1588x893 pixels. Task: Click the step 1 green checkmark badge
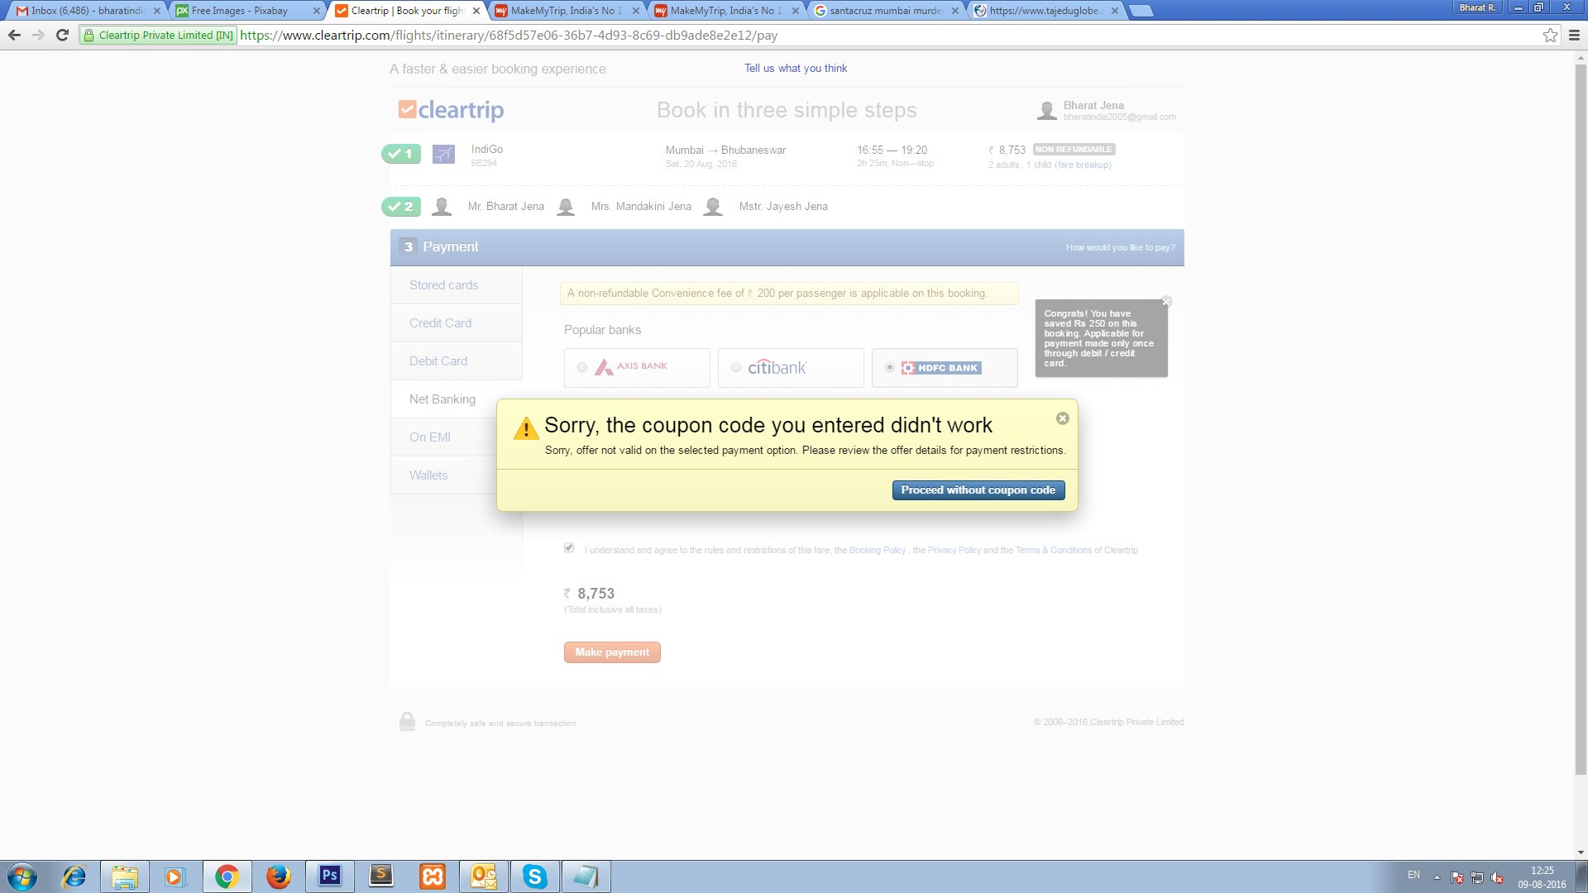[x=401, y=154]
